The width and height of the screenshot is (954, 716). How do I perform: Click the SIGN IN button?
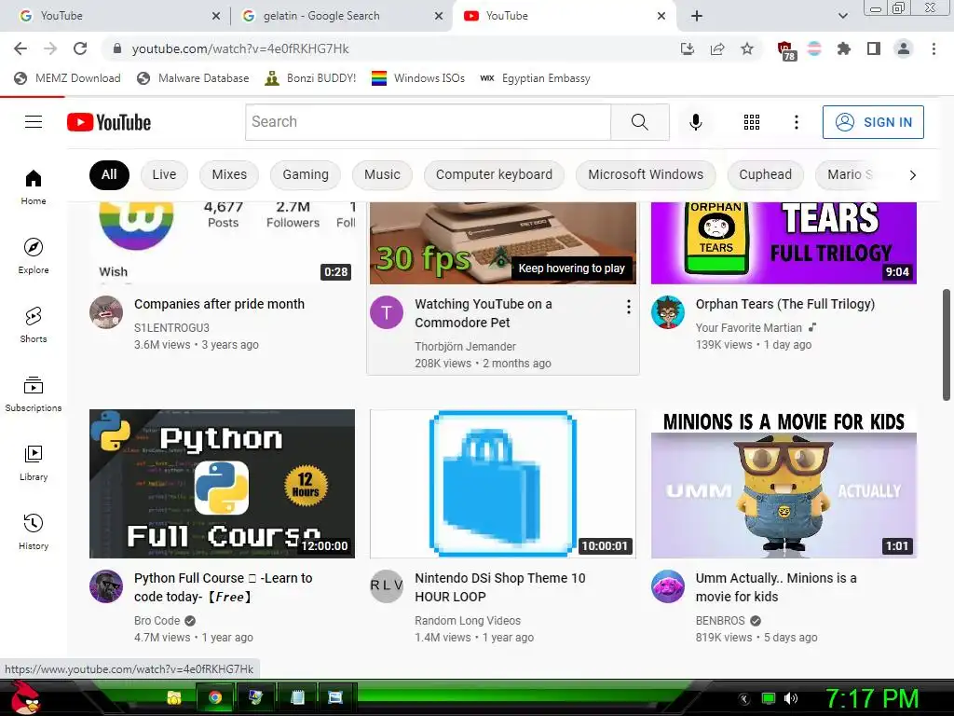[x=873, y=122]
